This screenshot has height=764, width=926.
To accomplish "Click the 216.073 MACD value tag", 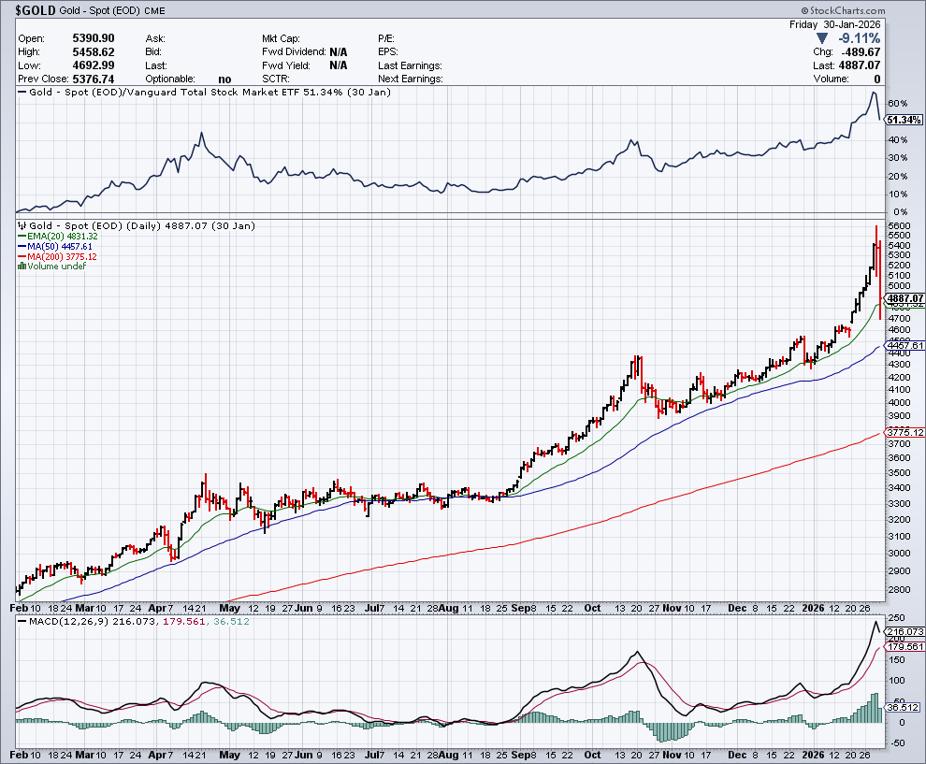I will pyautogui.click(x=904, y=632).
